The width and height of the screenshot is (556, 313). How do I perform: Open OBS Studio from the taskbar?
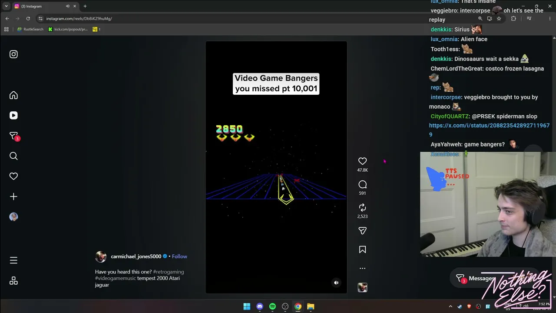pyautogui.click(x=285, y=306)
